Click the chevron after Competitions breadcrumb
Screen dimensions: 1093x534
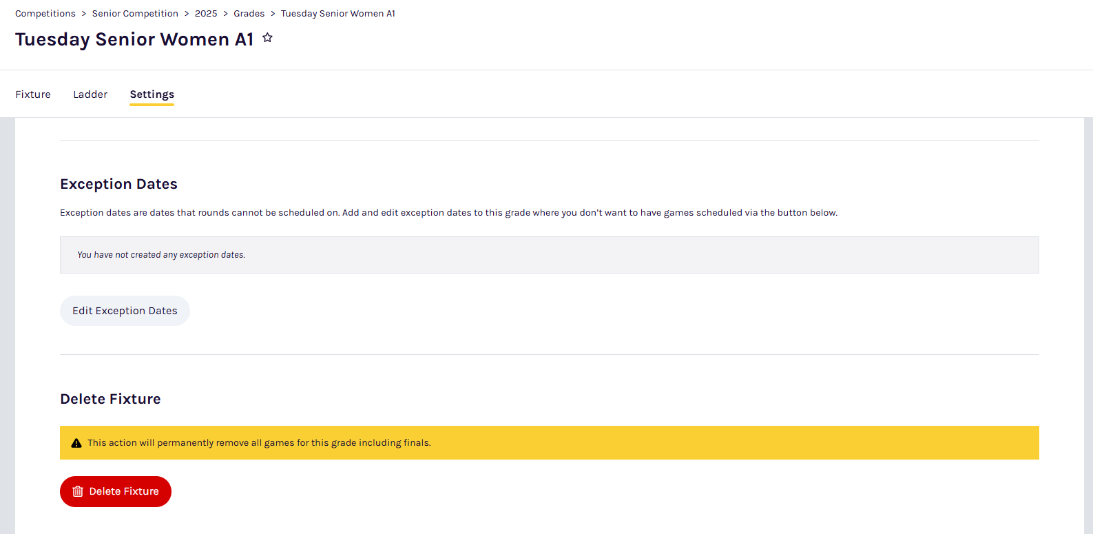pyautogui.click(x=84, y=14)
